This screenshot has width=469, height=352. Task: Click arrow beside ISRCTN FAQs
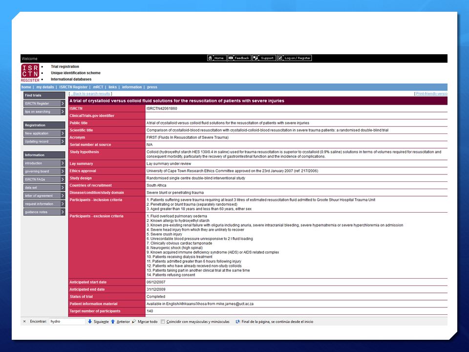pyautogui.click(x=63, y=179)
